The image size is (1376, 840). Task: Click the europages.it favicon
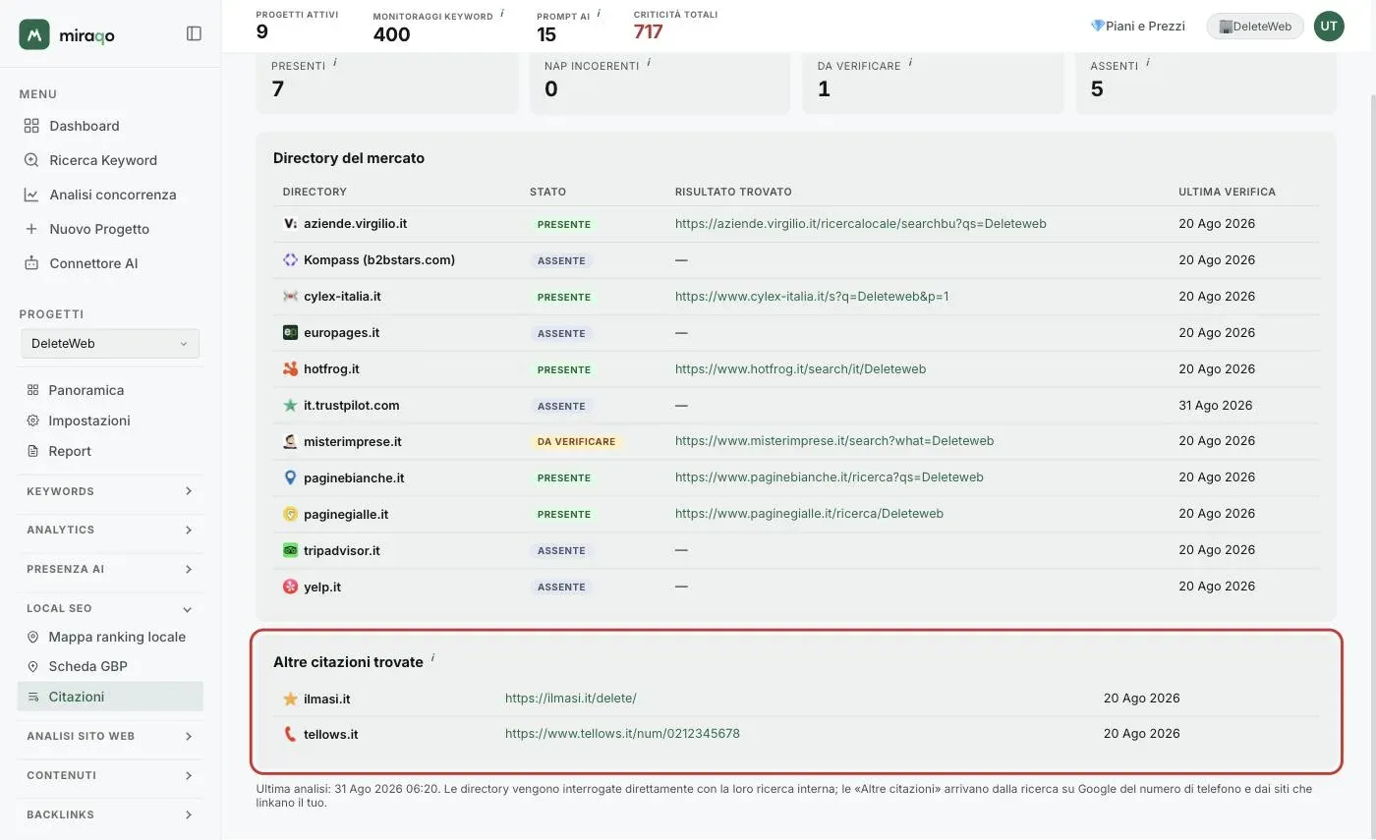point(290,333)
